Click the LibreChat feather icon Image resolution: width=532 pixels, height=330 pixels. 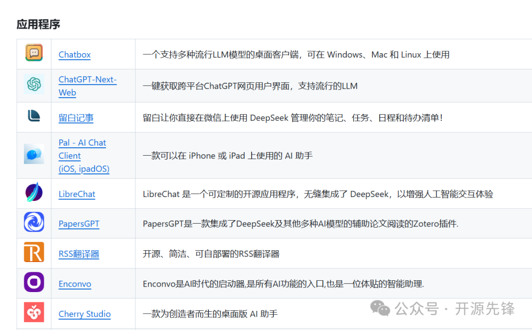[x=34, y=192]
